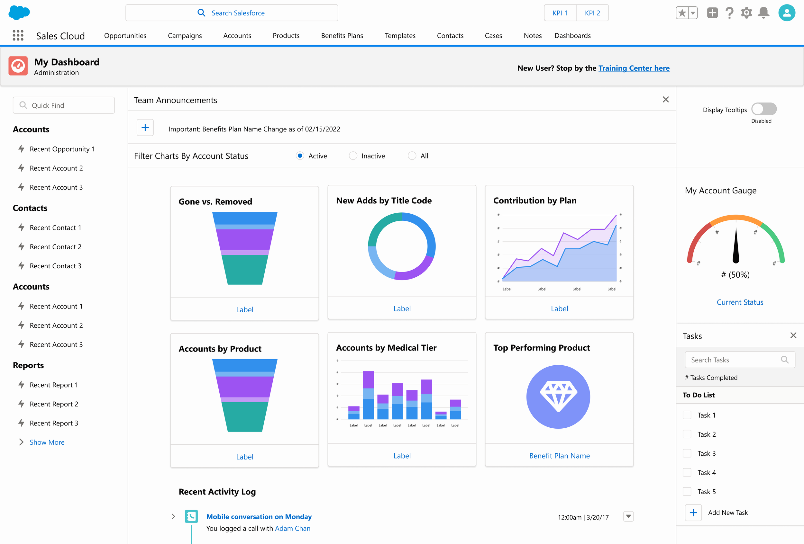Open the Adam Chan contact link
Viewport: 804px width, 544px height.
[x=292, y=528]
